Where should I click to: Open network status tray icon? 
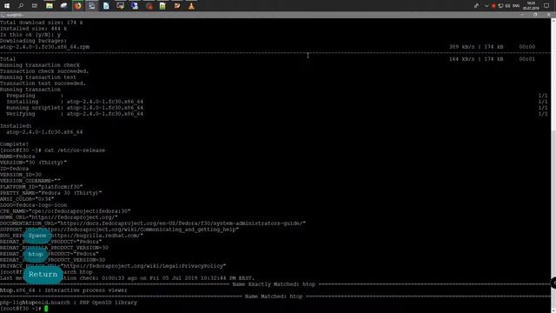tap(500, 6)
